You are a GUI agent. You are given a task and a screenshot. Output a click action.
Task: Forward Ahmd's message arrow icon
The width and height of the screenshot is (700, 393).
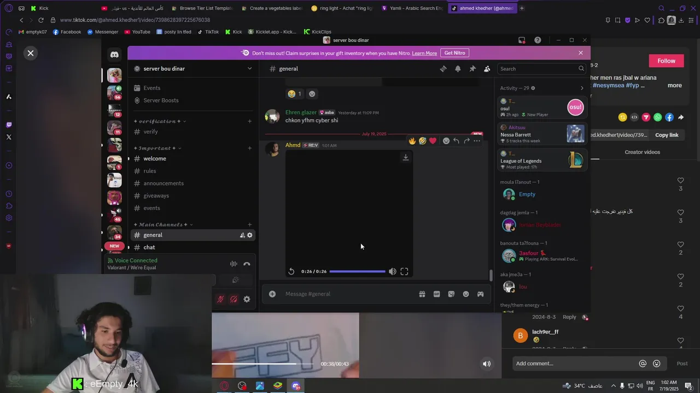point(466,141)
